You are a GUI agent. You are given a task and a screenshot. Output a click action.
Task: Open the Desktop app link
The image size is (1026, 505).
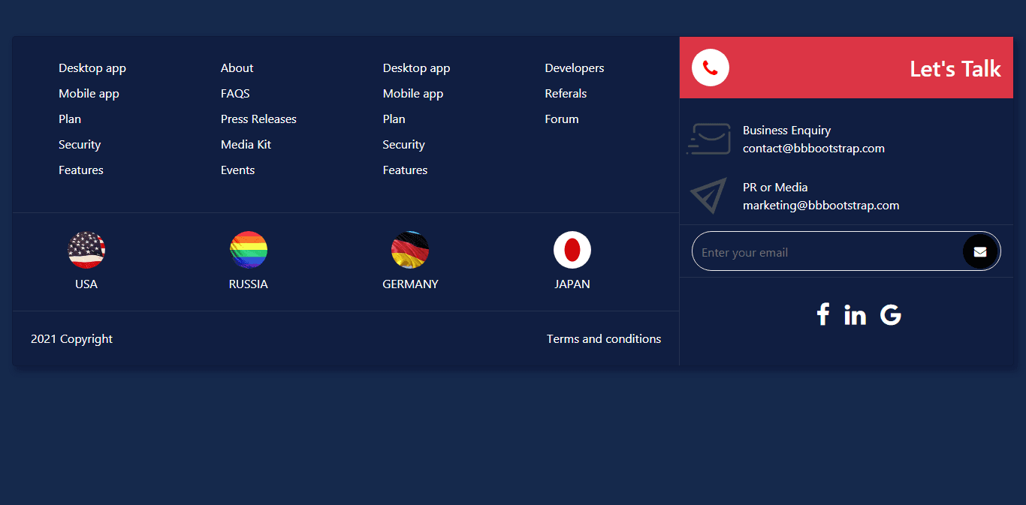[x=92, y=68]
